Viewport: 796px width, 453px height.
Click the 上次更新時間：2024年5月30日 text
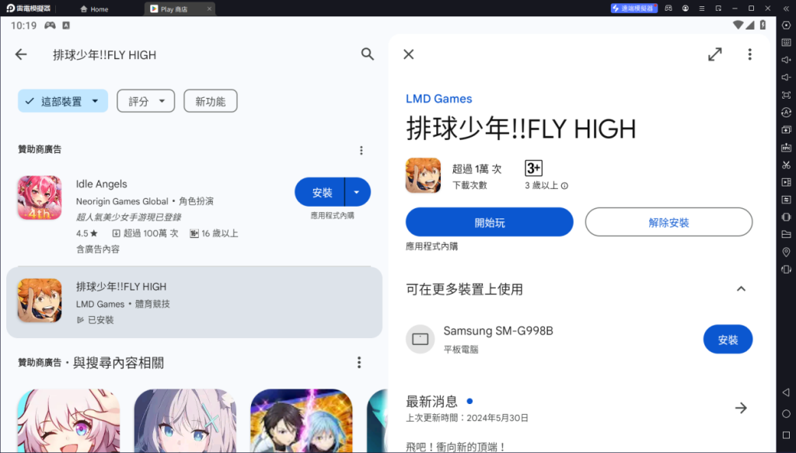click(x=467, y=418)
